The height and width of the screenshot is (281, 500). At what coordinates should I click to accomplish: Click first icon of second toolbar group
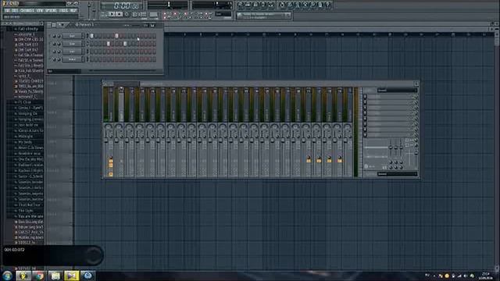click(x=282, y=5)
